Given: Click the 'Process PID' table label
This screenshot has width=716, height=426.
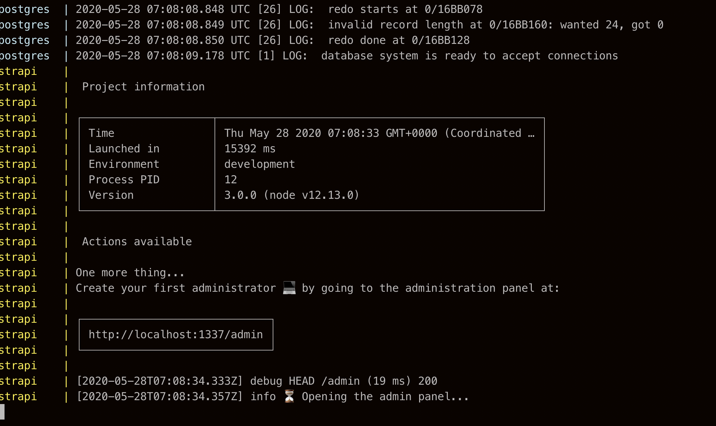Looking at the screenshot, I should 124,180.
